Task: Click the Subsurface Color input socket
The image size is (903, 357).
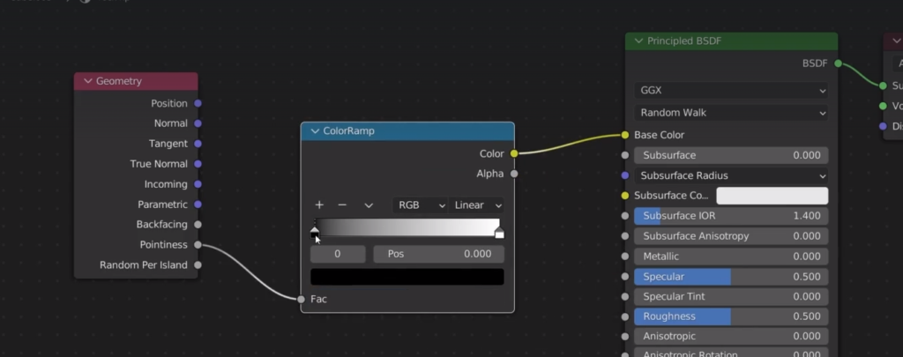Action: coord(625,196)
